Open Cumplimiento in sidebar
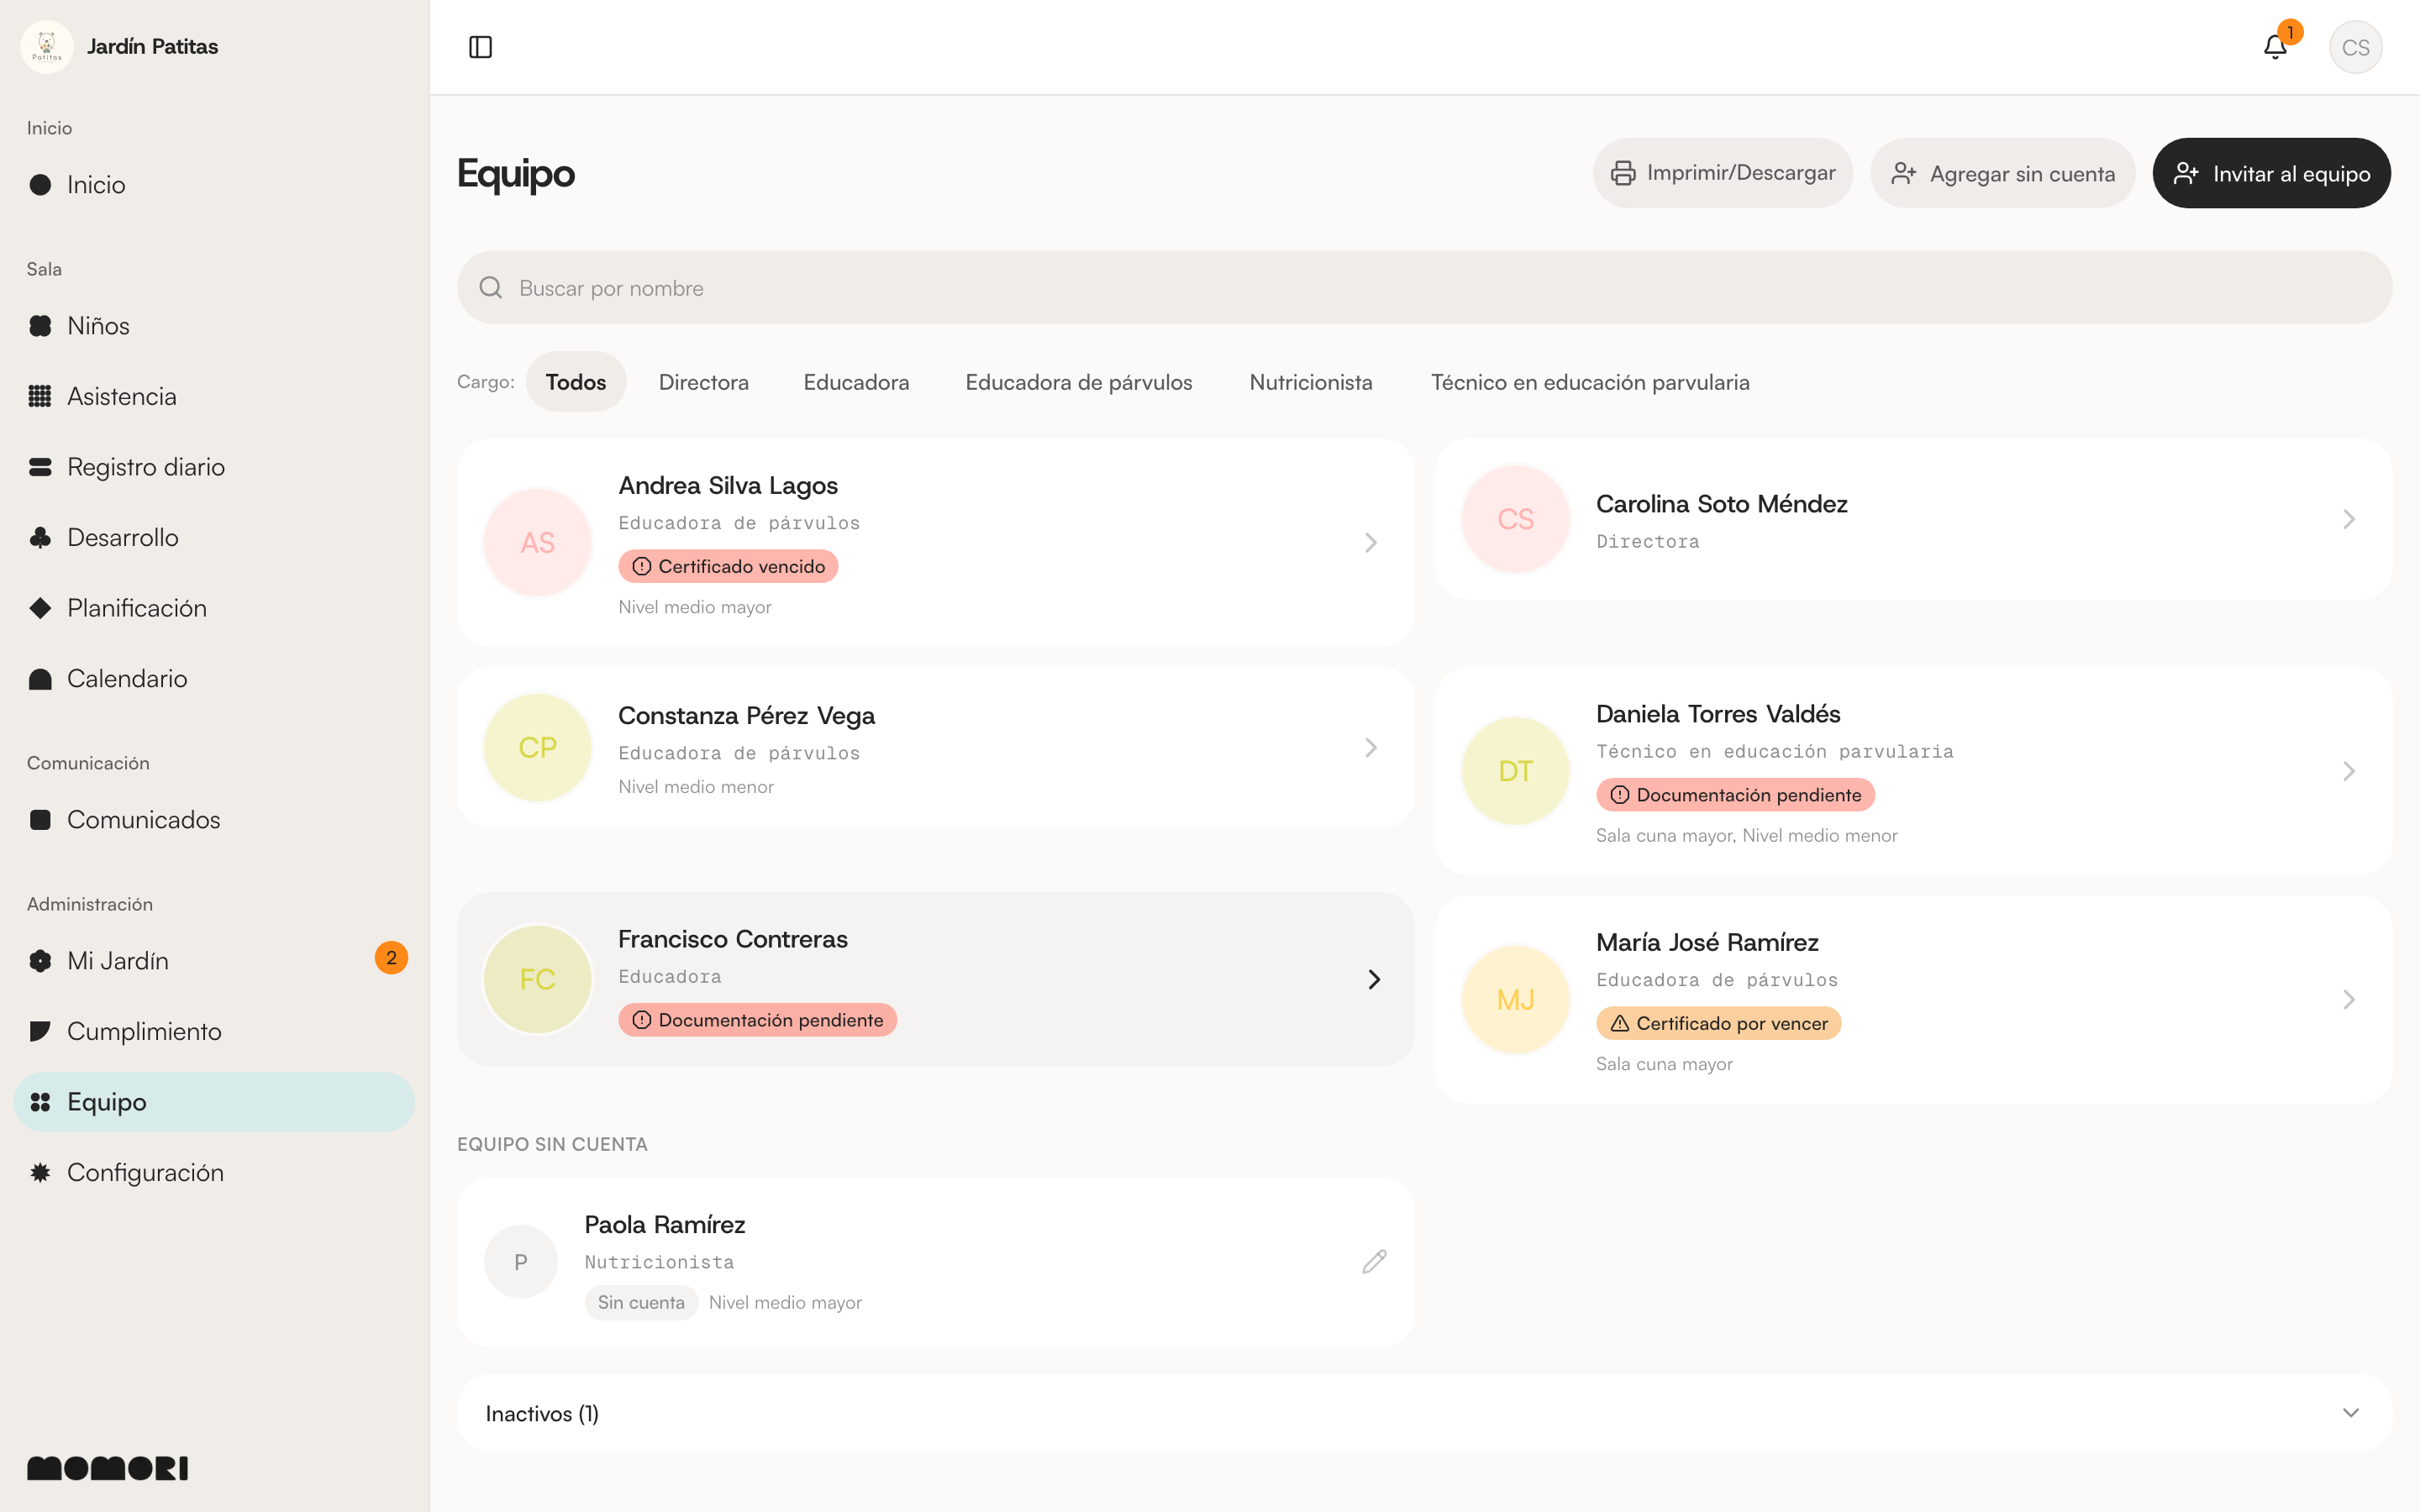This screenshot has height=1512, width=2420. tap(214, 1032)
